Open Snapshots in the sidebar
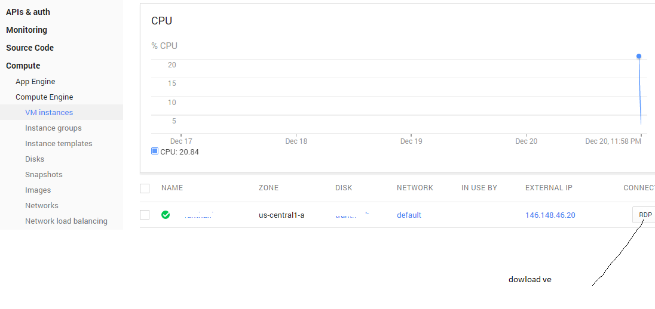The height and width of the screenshot is (309, 655). tap(44, 175)
